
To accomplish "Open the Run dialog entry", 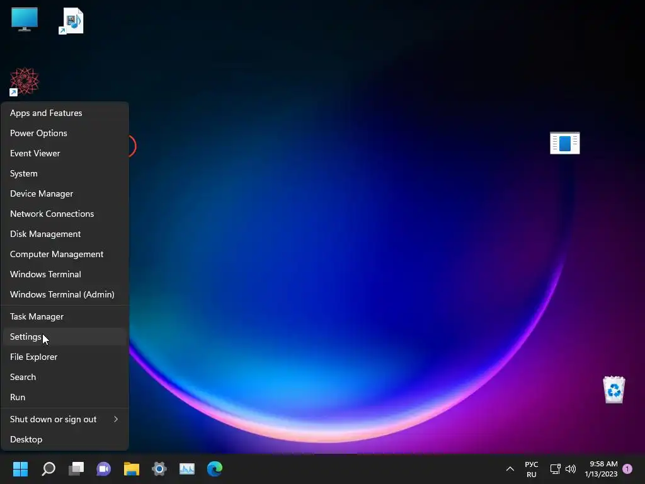I will [x=65, y=397].
